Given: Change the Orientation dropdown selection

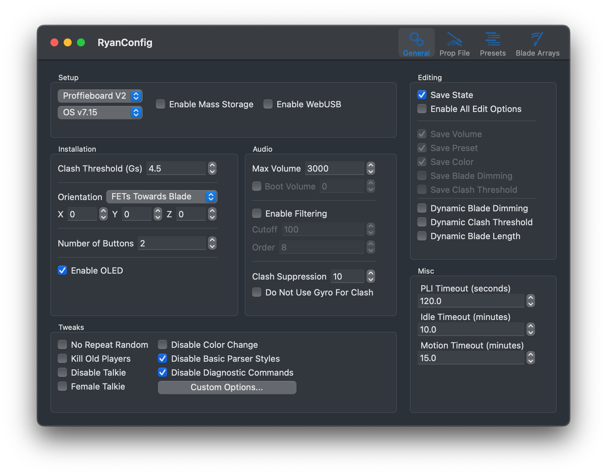Looking at the screenshot, I should [162, 196].
